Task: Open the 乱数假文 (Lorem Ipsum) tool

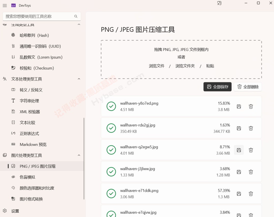Action: [x=42, y=57]
